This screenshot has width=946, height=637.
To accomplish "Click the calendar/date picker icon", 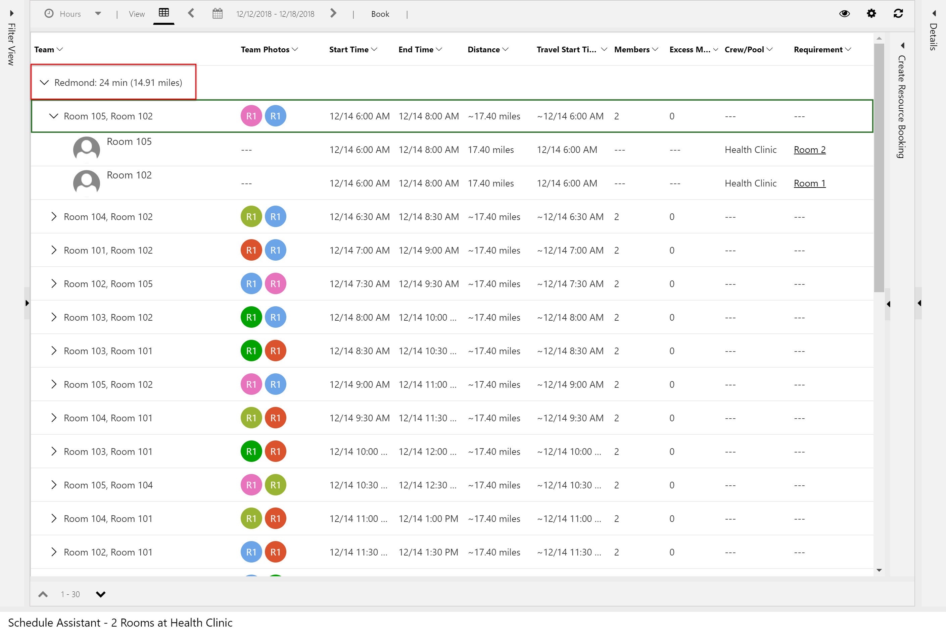I will [x=218, y=13].
